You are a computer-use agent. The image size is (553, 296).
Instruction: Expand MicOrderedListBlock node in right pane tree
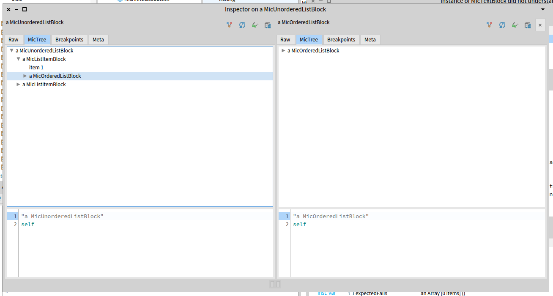point(283,50)
